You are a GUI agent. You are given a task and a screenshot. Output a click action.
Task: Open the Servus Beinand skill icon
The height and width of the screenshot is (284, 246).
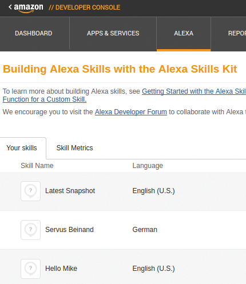coord(30,230)
